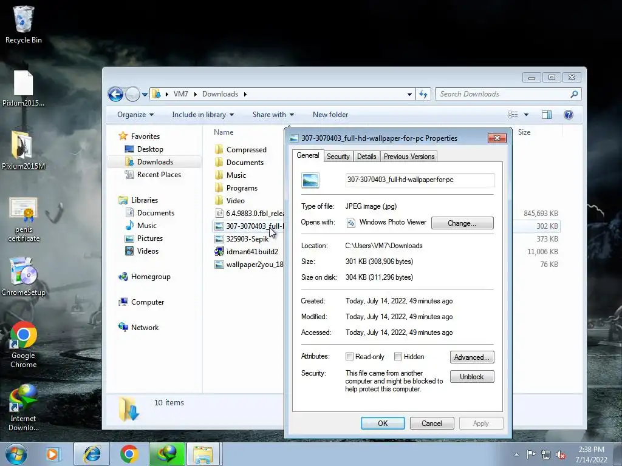Viewport: 622px width, 466px height.
Task: Click the Advanced... button
Action: tap(471, 357)
